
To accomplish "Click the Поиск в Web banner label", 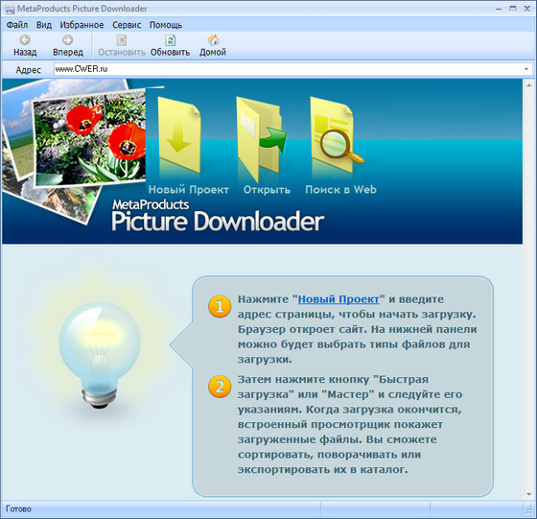I will click(x=340, y=189).
